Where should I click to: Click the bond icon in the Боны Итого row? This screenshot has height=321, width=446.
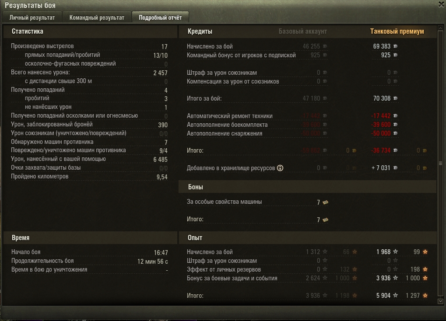click(x=325, y=220)
